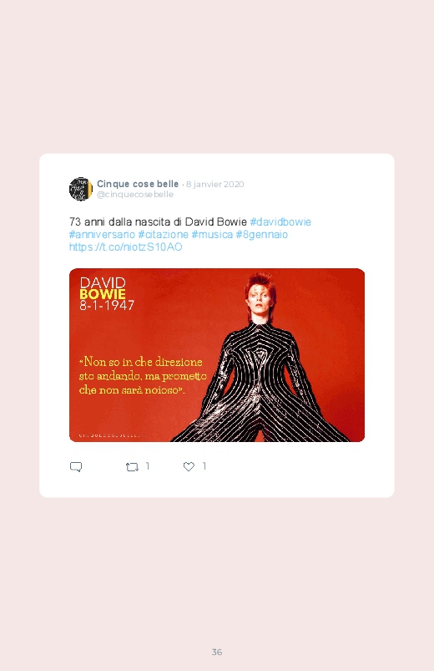
Task: Open the #davidbowie hashtag
Action: 280,221
